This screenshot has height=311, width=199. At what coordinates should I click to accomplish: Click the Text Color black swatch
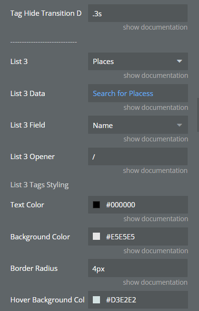click(x=96, y=204)
